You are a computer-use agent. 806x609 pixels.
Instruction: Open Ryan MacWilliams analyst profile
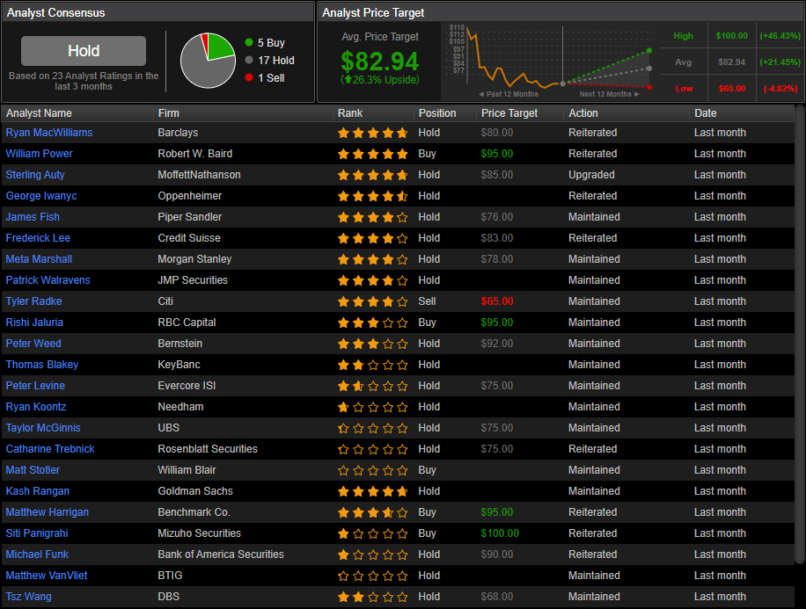[x=48, y=133]
